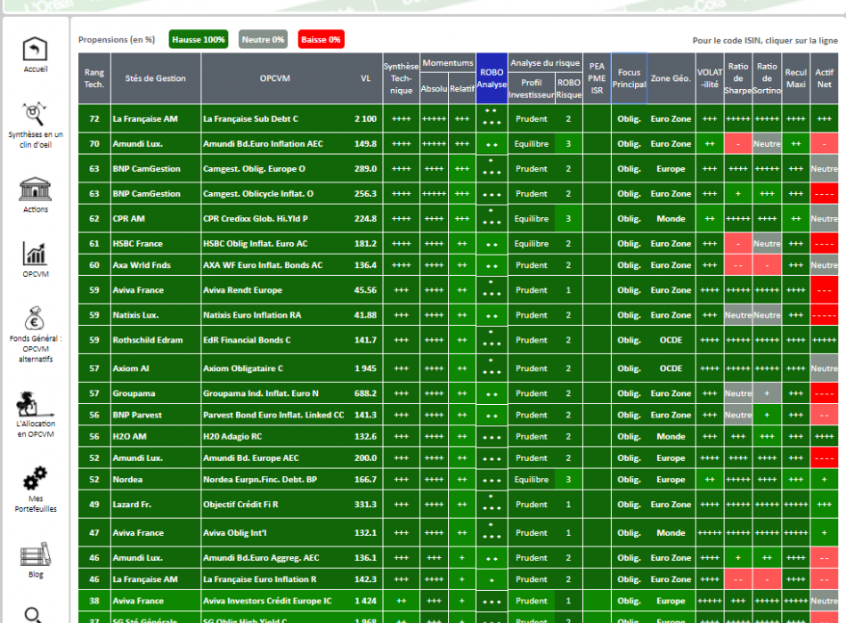Select Amundi Bd.Euro Aggreg. AEC fund
The width and height of the screenshot is (846, 623).
(x=261, y=558)
